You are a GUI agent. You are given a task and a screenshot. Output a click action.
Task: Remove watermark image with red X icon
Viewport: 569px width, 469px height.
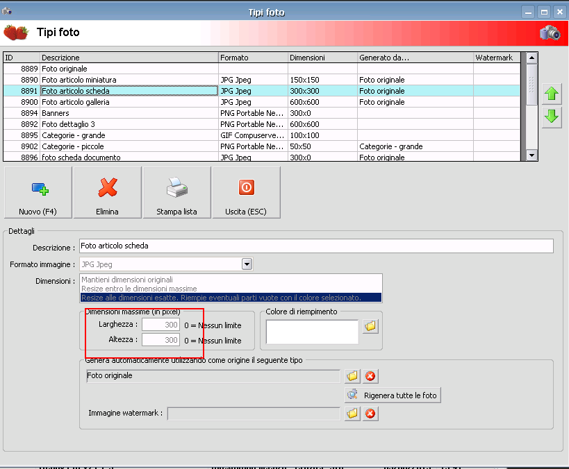click(370, 413)
